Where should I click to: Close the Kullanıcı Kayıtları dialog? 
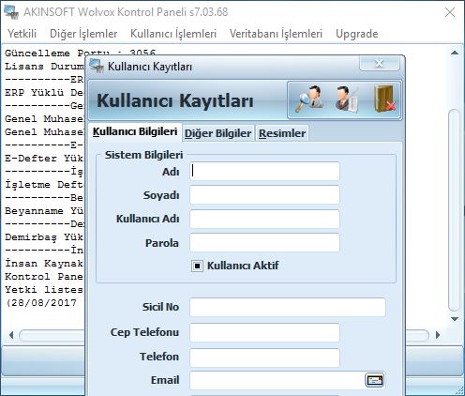[x=380, y=63]
